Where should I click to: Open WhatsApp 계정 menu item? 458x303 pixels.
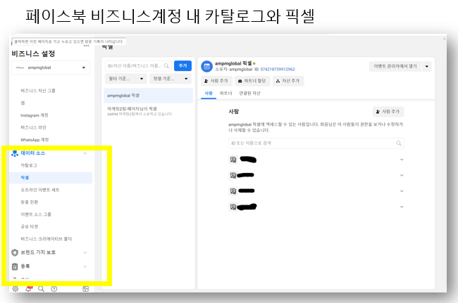pos(35,140)
